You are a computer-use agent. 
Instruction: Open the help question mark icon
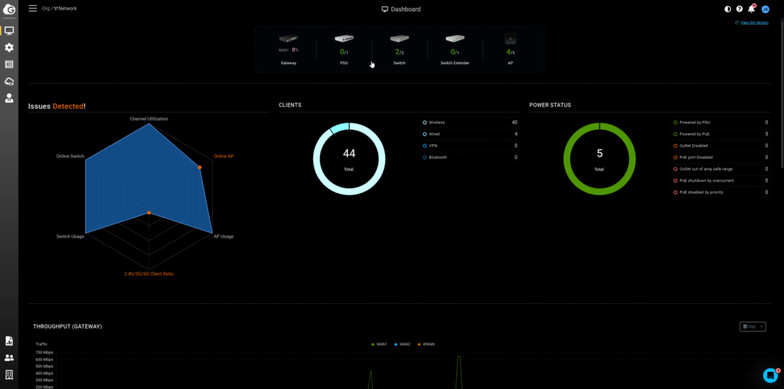coord(740,9)
